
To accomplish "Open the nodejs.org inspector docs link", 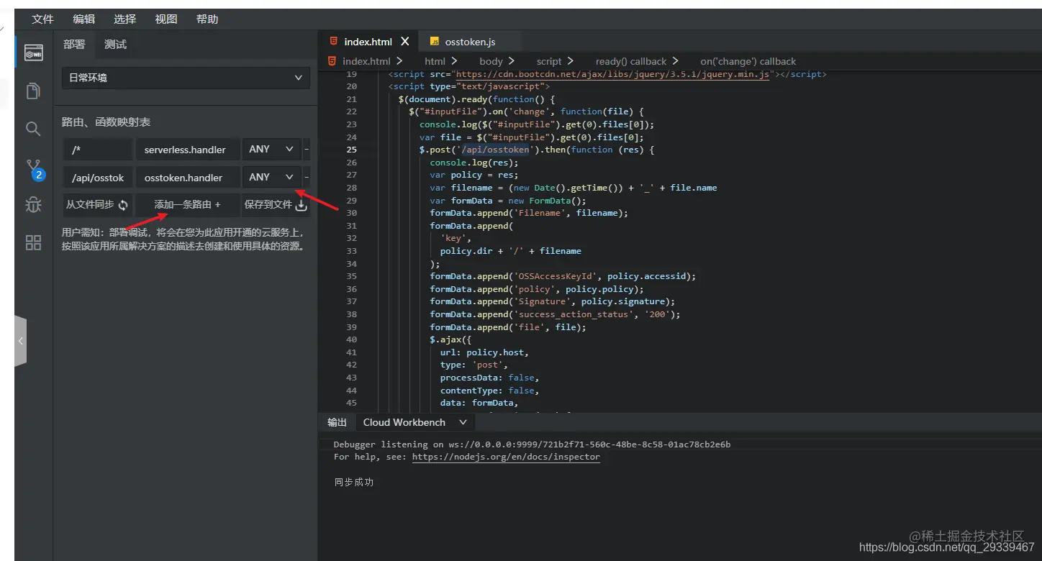I will 506,457.
